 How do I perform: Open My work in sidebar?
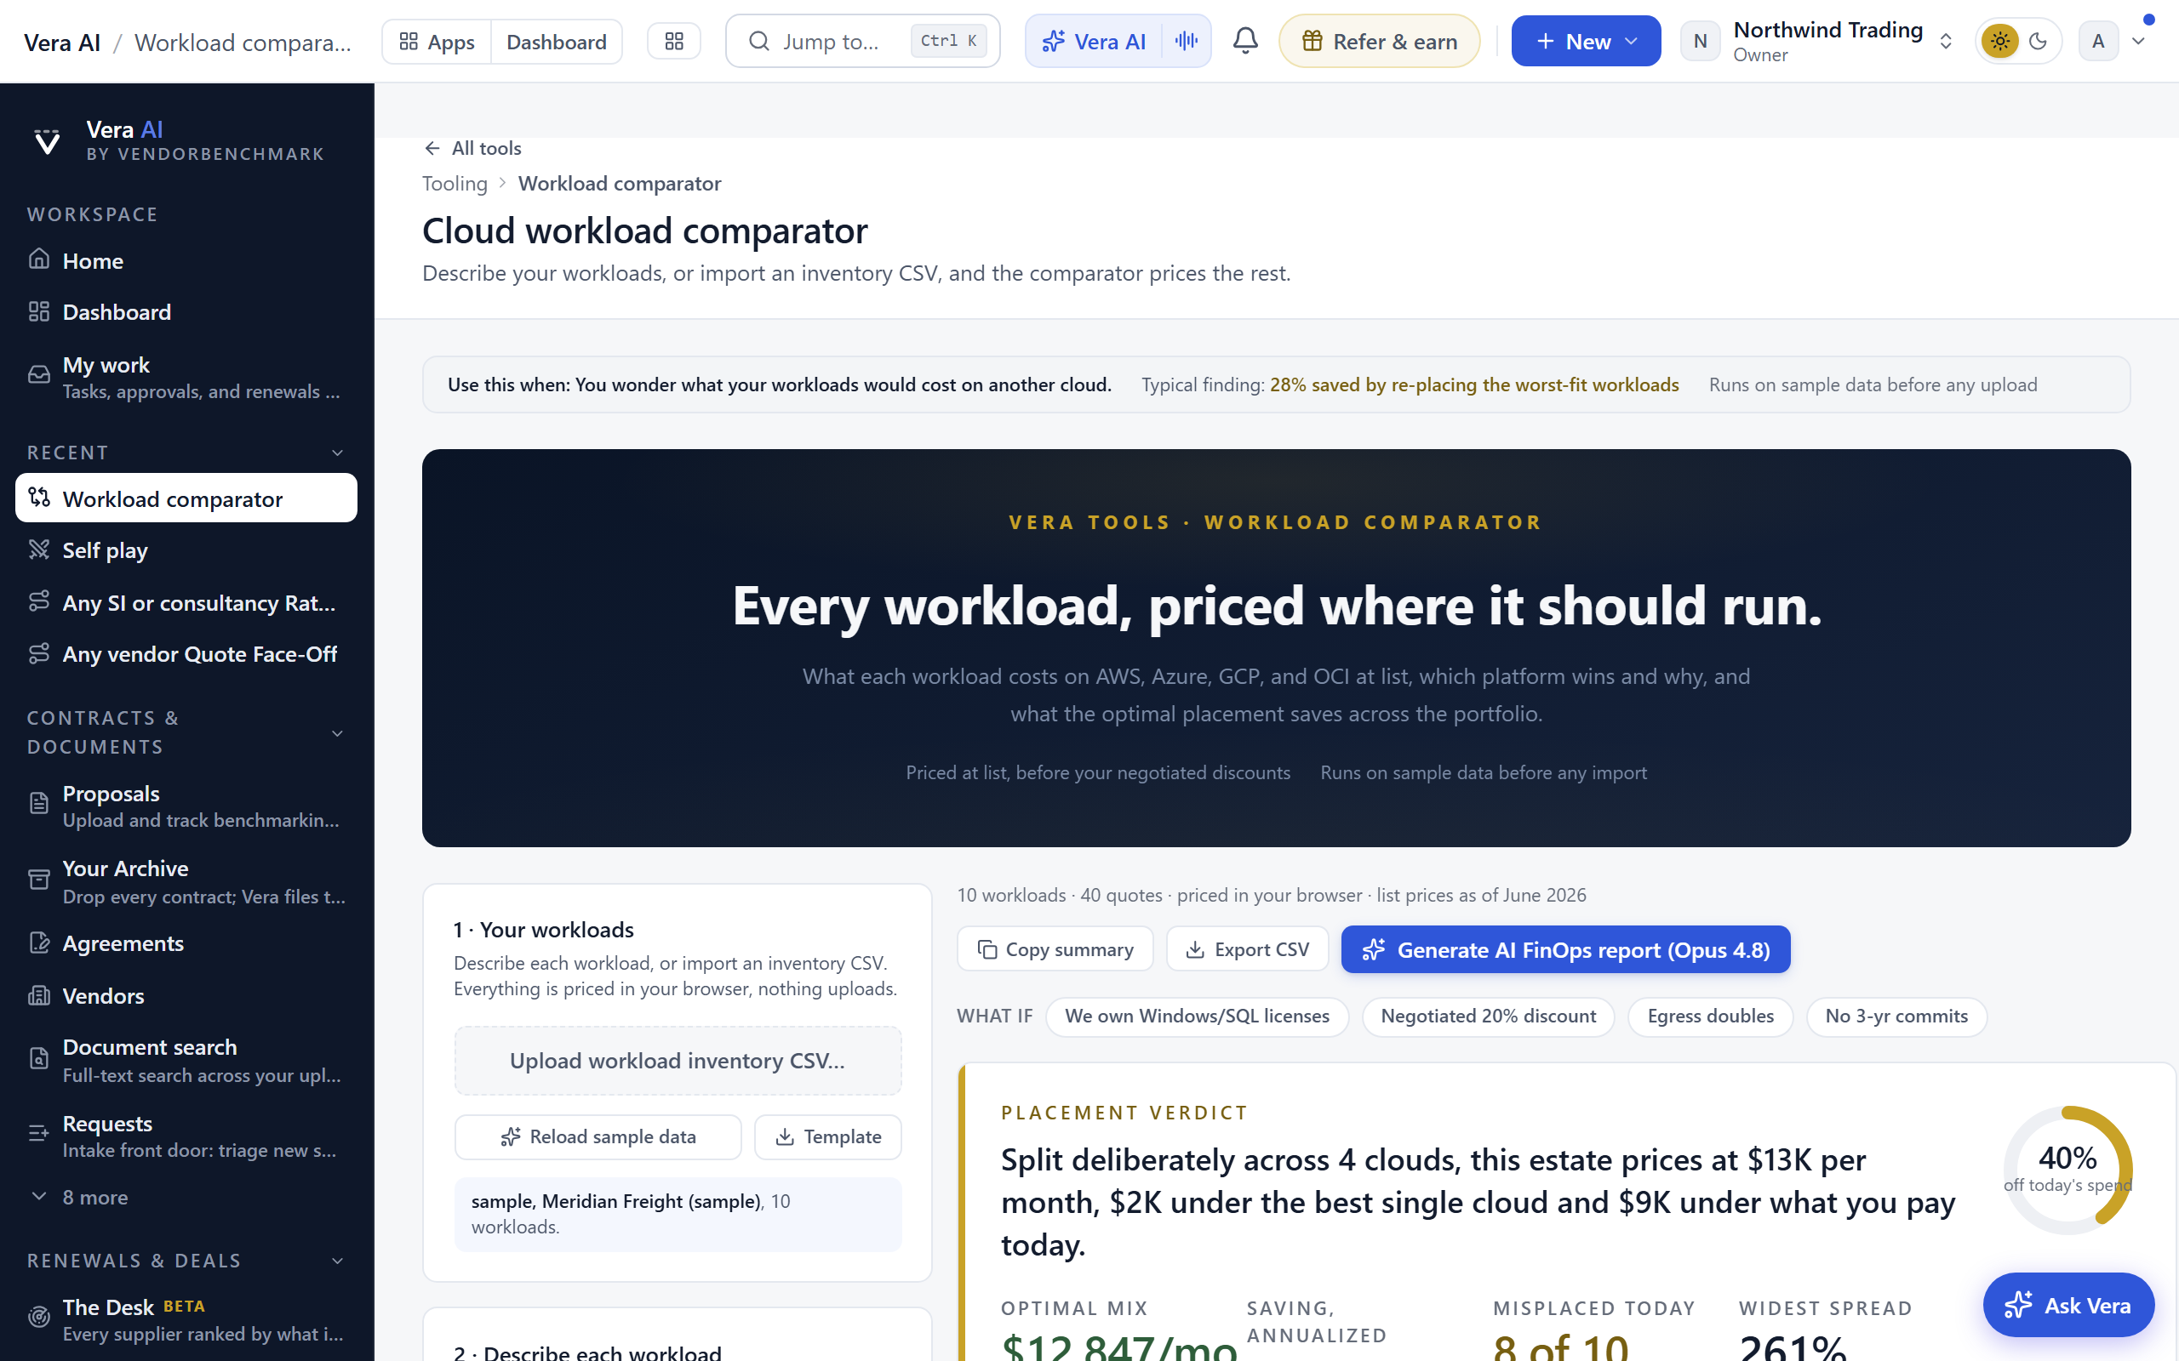(186, 377)
